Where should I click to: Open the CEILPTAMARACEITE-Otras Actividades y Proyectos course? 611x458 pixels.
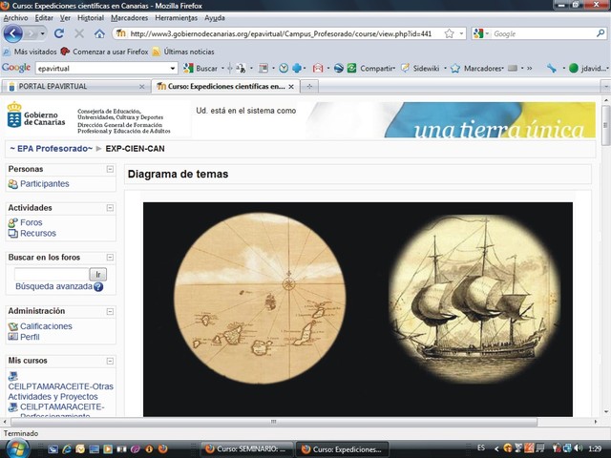61,391
